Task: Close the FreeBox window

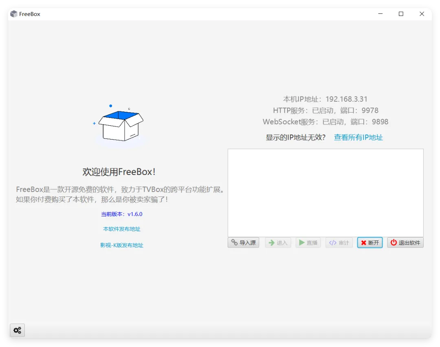Action: pyautogui.click(x=422, y=14)
